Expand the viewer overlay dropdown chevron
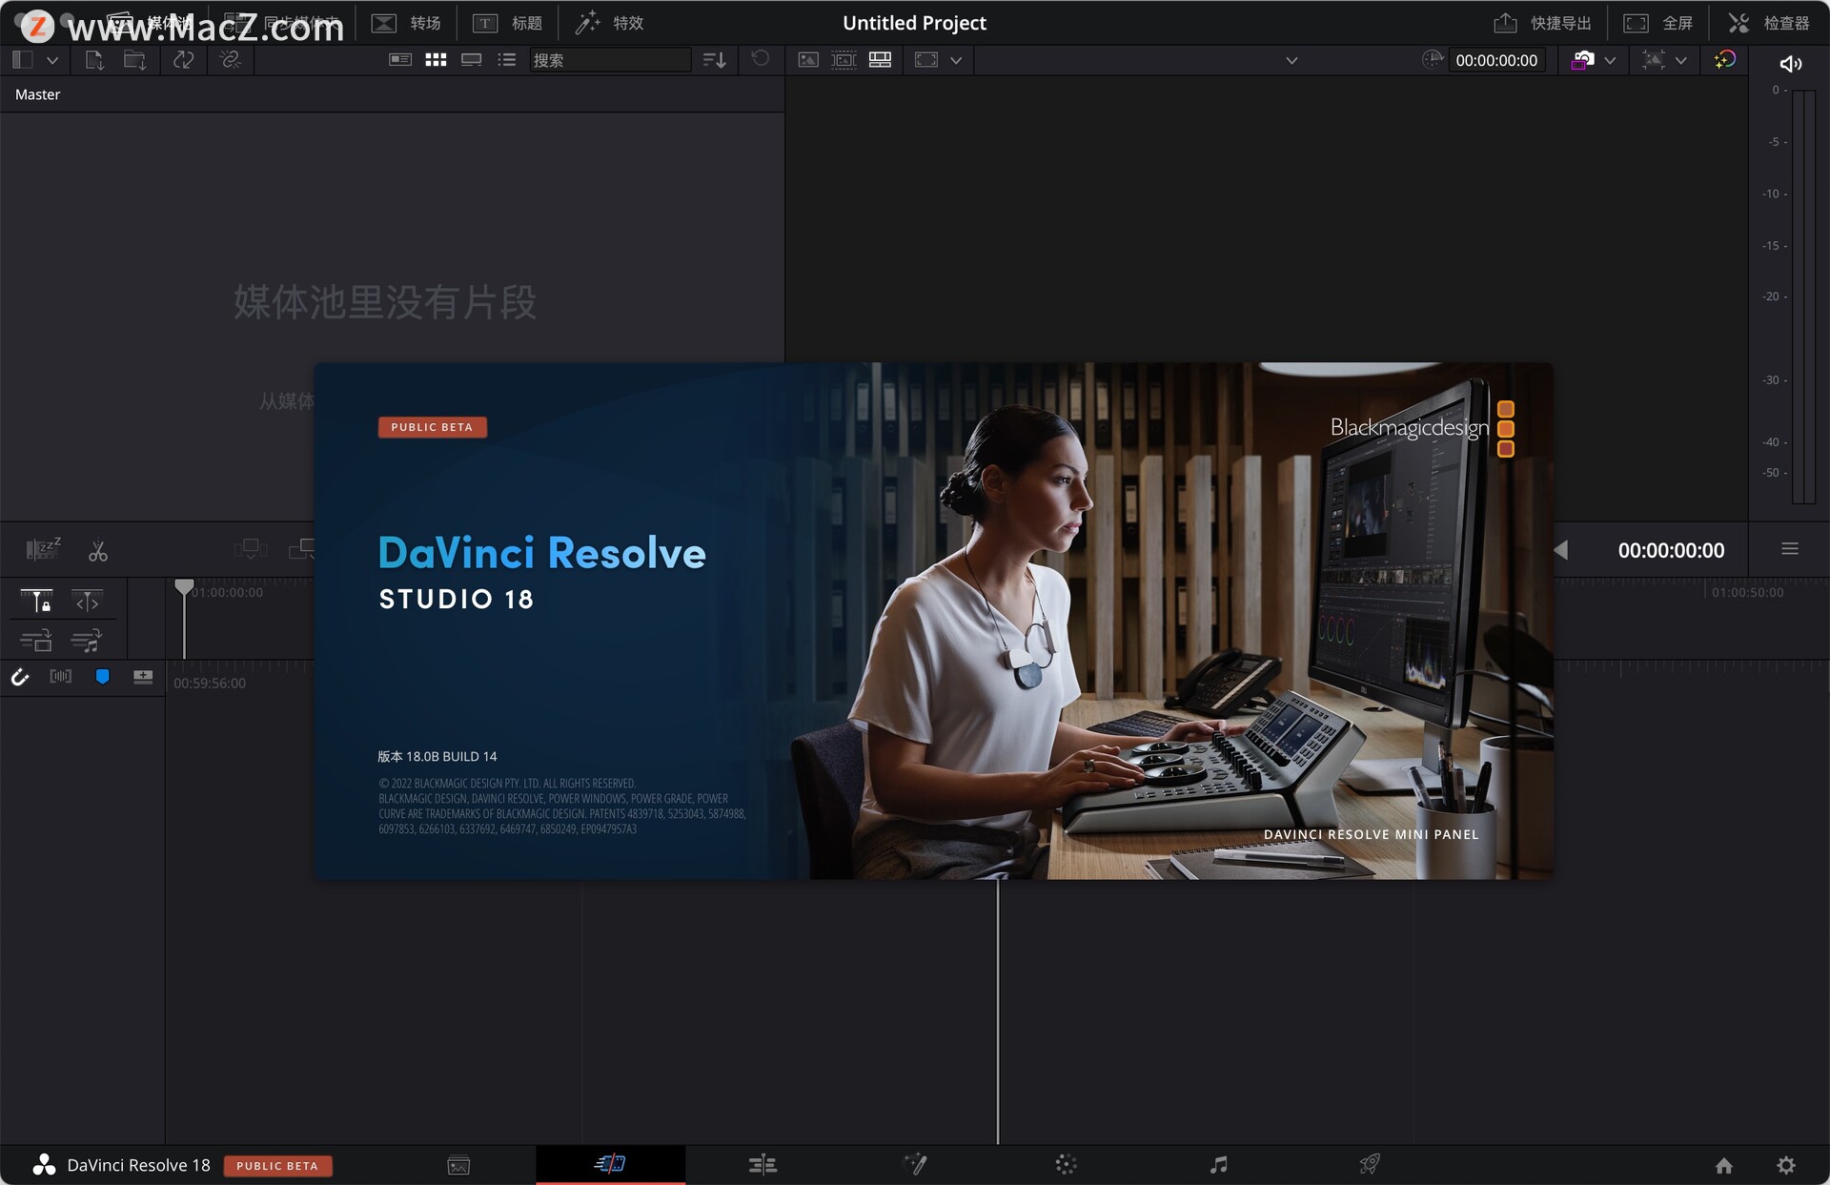1830x1185 pixels. pos(1680,60)
